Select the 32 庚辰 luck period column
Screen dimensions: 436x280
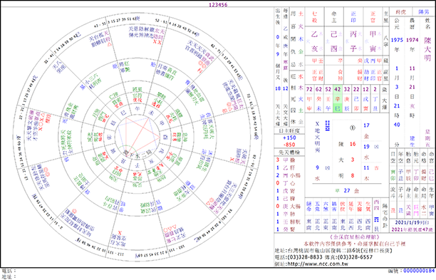point(347,99)
